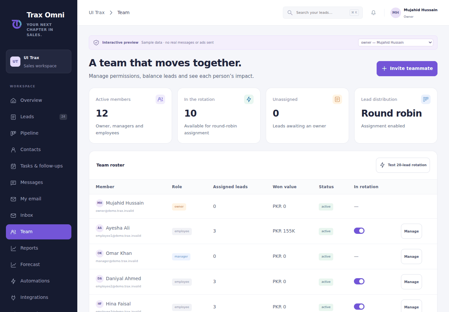Click the In the rotation lightning icon

249,99
